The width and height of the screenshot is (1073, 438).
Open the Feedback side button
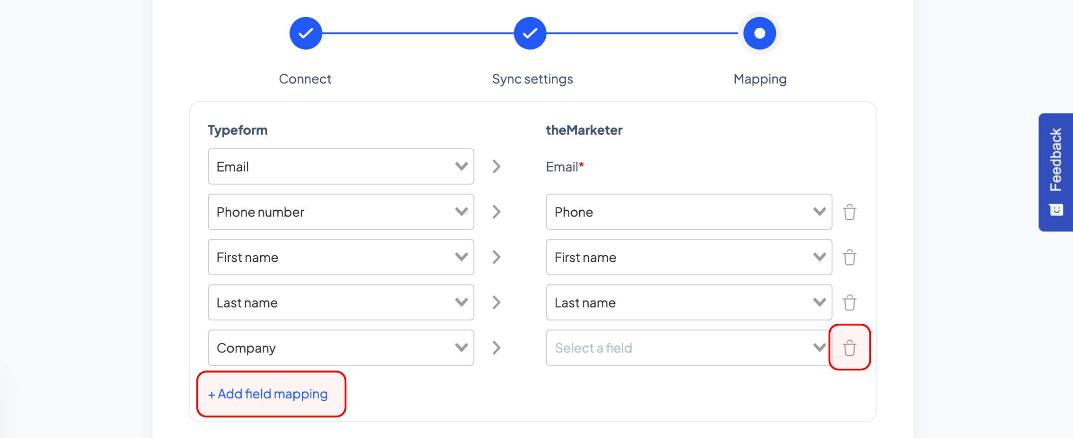1056,172
